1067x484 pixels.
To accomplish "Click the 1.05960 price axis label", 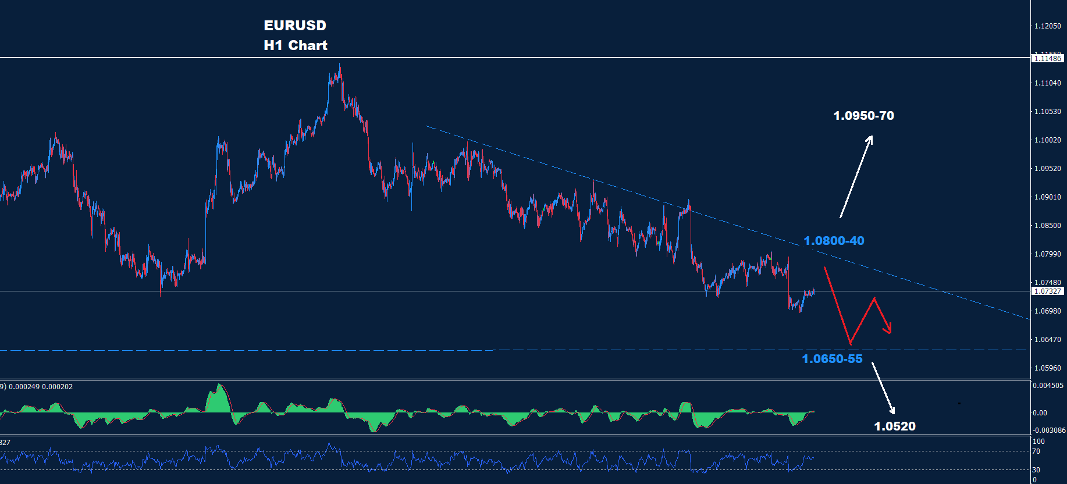I will pyautogui.click(x=1047, y=368).
